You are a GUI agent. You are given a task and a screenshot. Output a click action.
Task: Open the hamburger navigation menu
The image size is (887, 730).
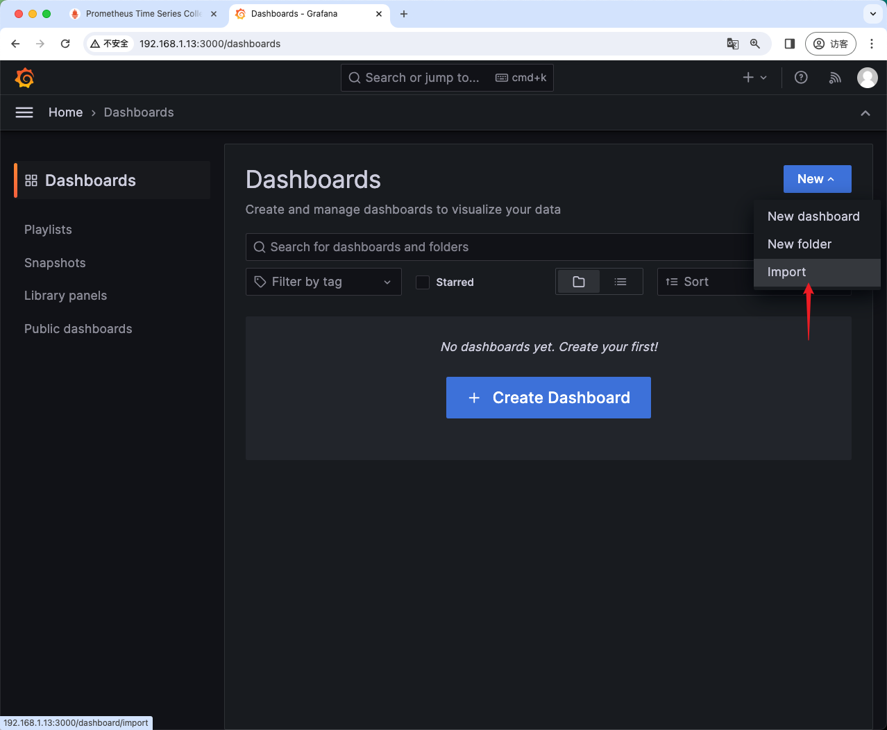pos(24,112)
